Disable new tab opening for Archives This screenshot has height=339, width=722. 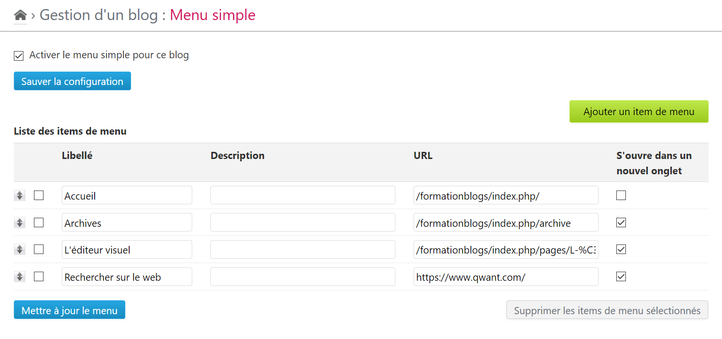click(x=621, y=222)
